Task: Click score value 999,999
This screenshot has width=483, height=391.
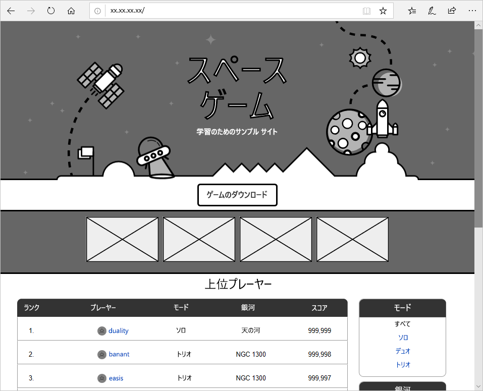Action: [x=319, y=330]
